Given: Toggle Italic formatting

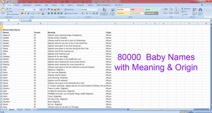Looking at the screenshot, I should [x=25, y=13].
